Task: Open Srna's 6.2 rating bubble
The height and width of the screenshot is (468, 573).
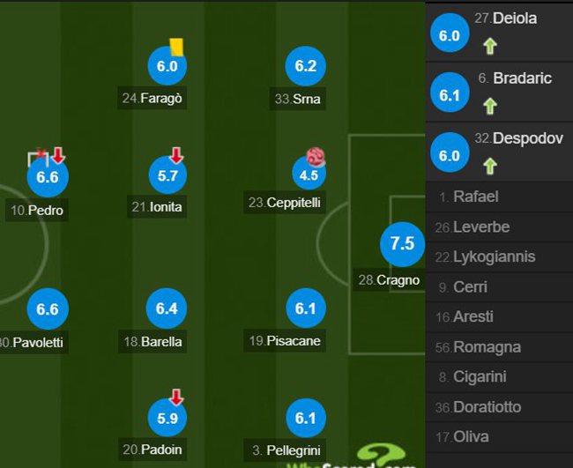Action: [306, 66]
